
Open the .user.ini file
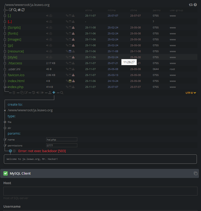pos(14,69)
